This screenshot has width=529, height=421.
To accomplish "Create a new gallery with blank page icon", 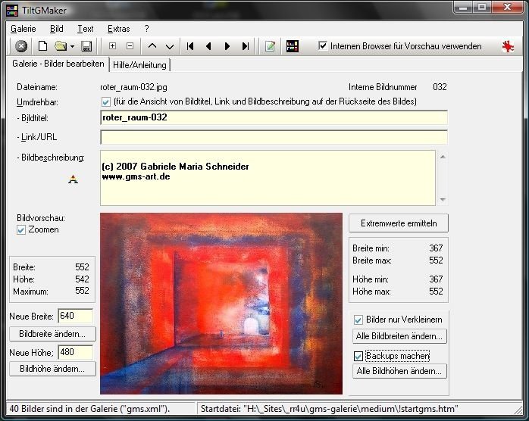I will (x=43, y=46).
